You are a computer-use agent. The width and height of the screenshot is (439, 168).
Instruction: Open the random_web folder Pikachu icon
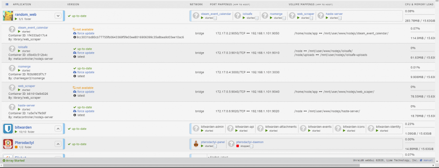click(x=8, y=16)
